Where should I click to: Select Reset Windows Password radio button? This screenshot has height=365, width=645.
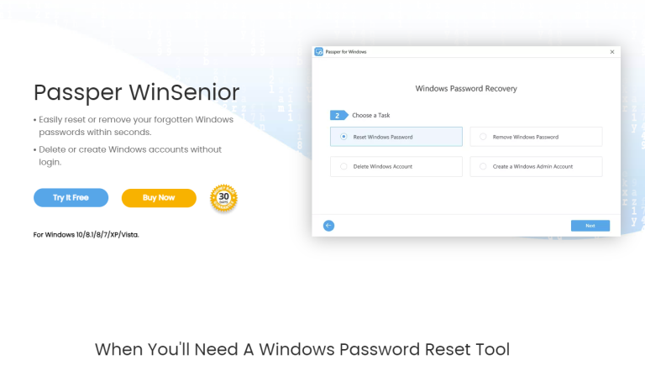point(343,137)
